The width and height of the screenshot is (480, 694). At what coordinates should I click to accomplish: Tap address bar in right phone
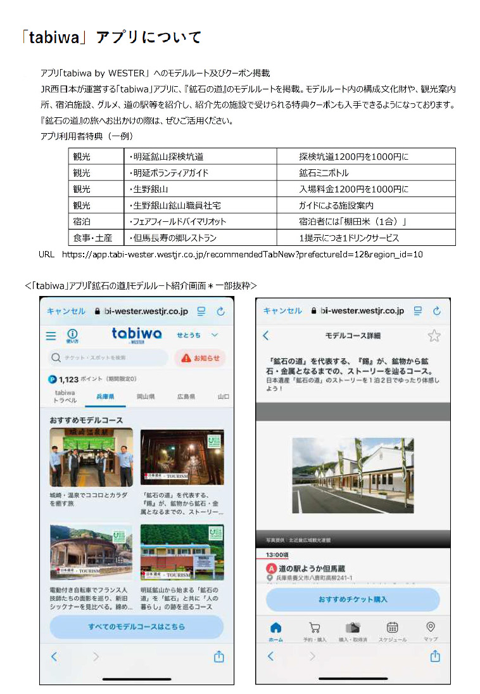click(358, 311)
